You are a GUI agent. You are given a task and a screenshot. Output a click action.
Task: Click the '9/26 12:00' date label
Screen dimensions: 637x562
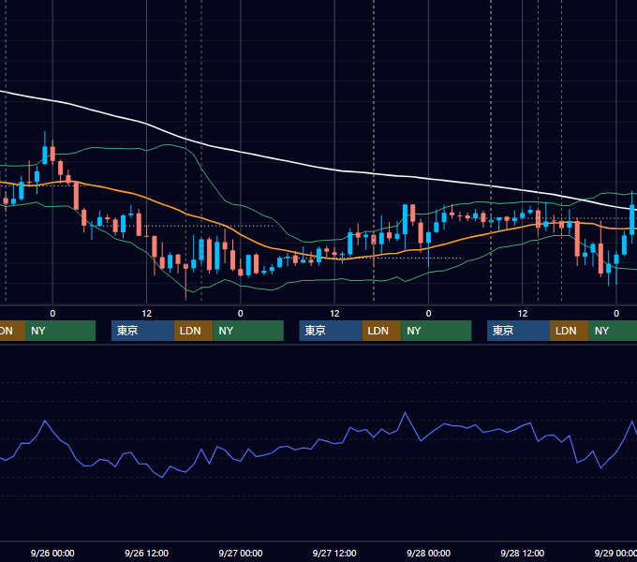[x=147, y=553]
